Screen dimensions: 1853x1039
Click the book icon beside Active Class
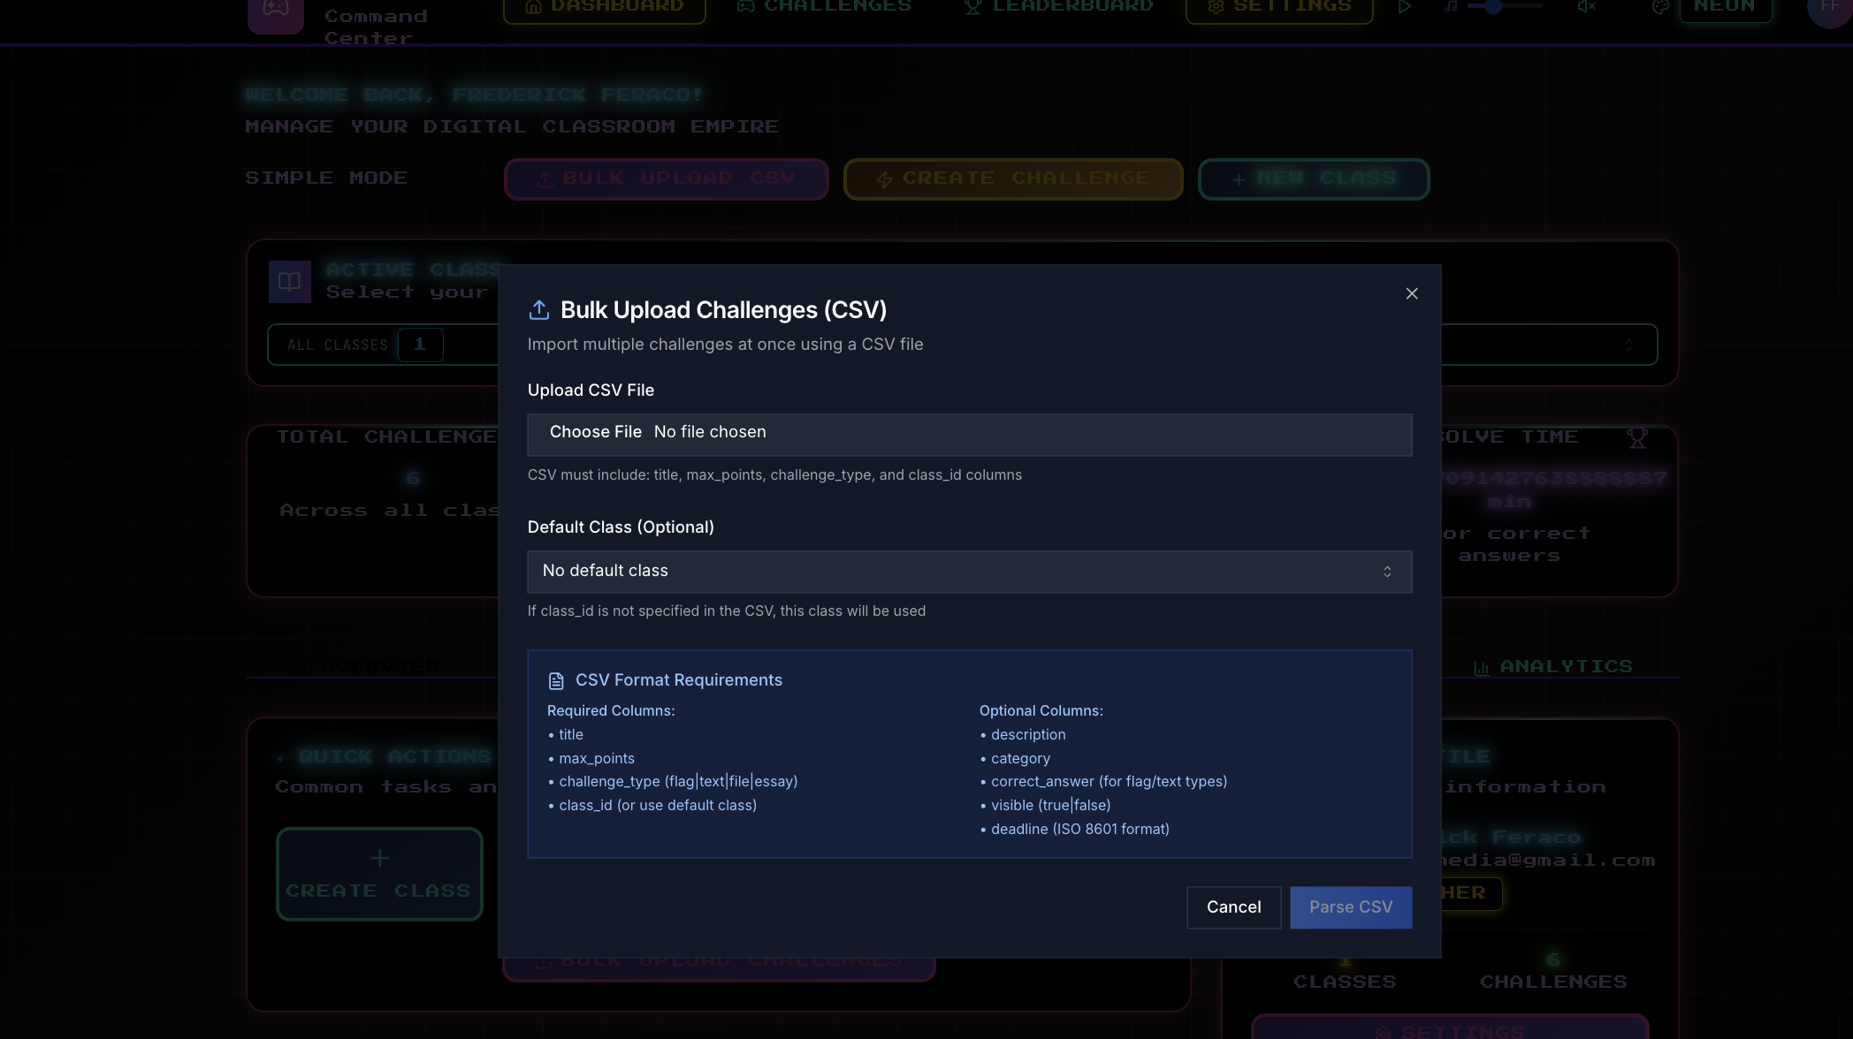coord(289,282)
